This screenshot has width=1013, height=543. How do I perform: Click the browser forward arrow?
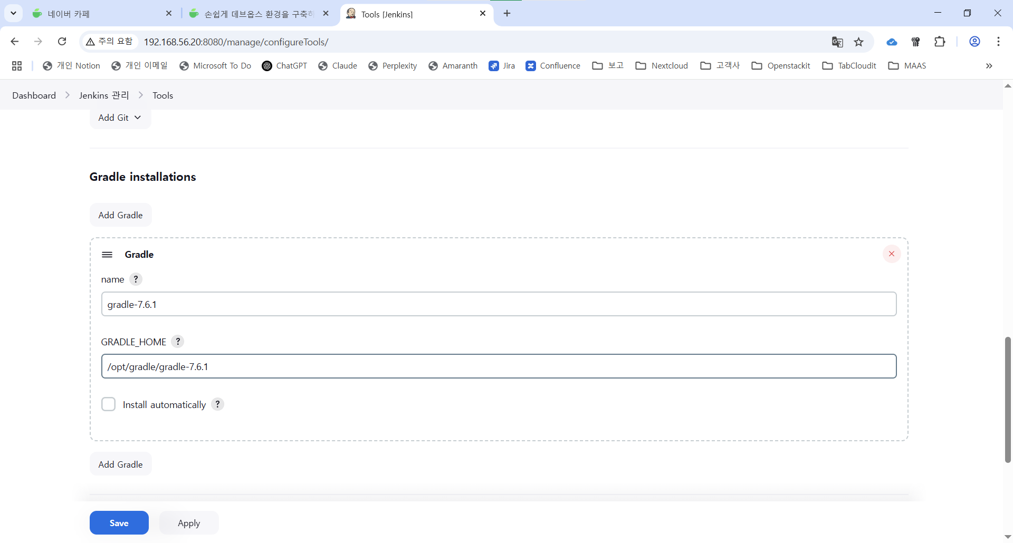38,42
